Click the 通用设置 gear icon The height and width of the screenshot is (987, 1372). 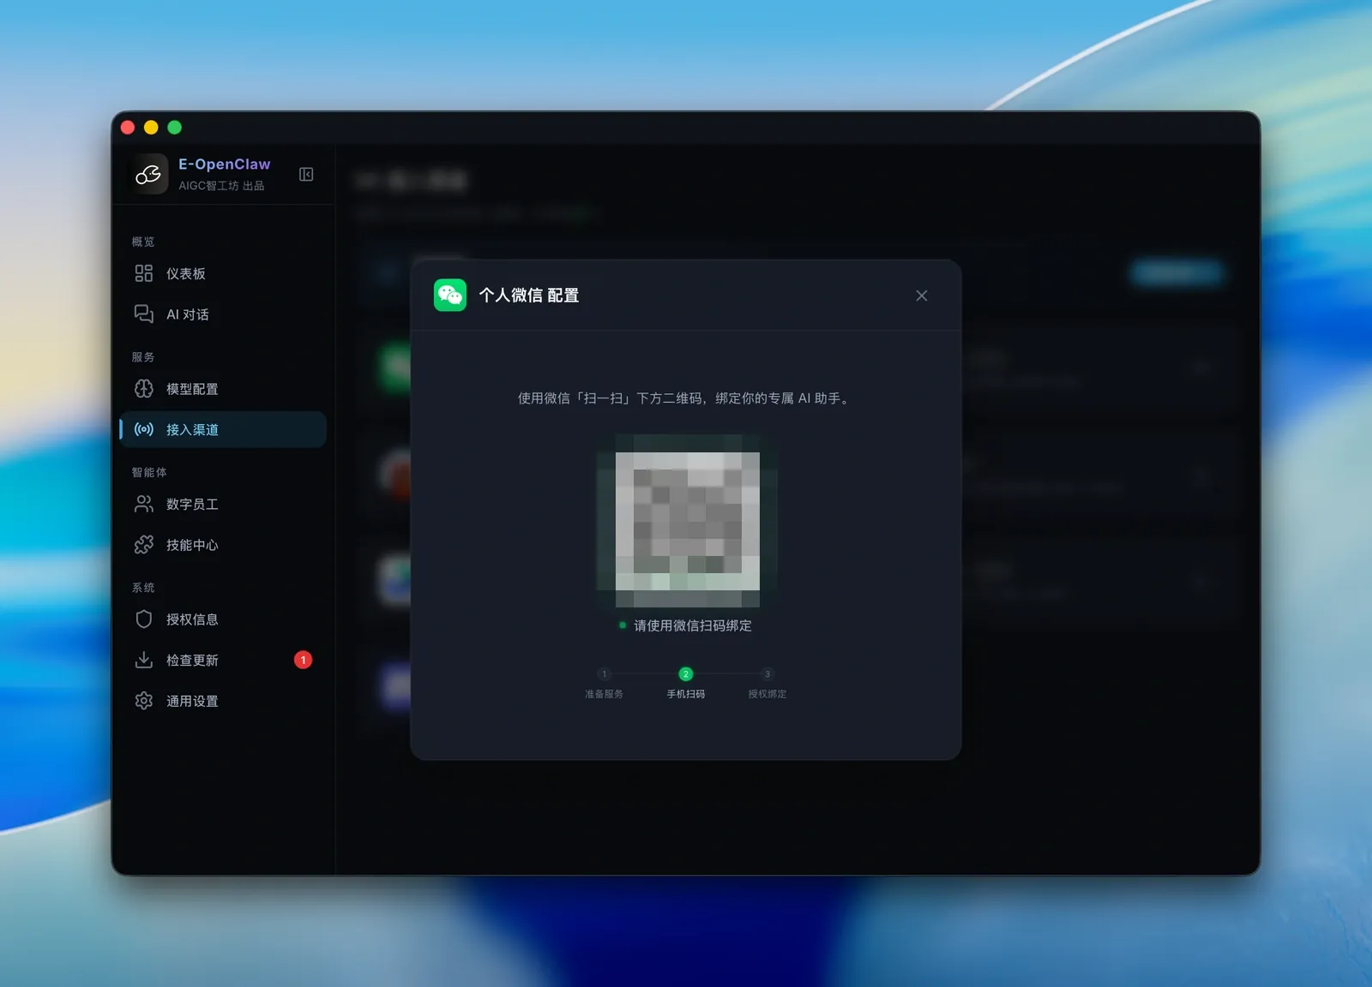coord(144,701)
